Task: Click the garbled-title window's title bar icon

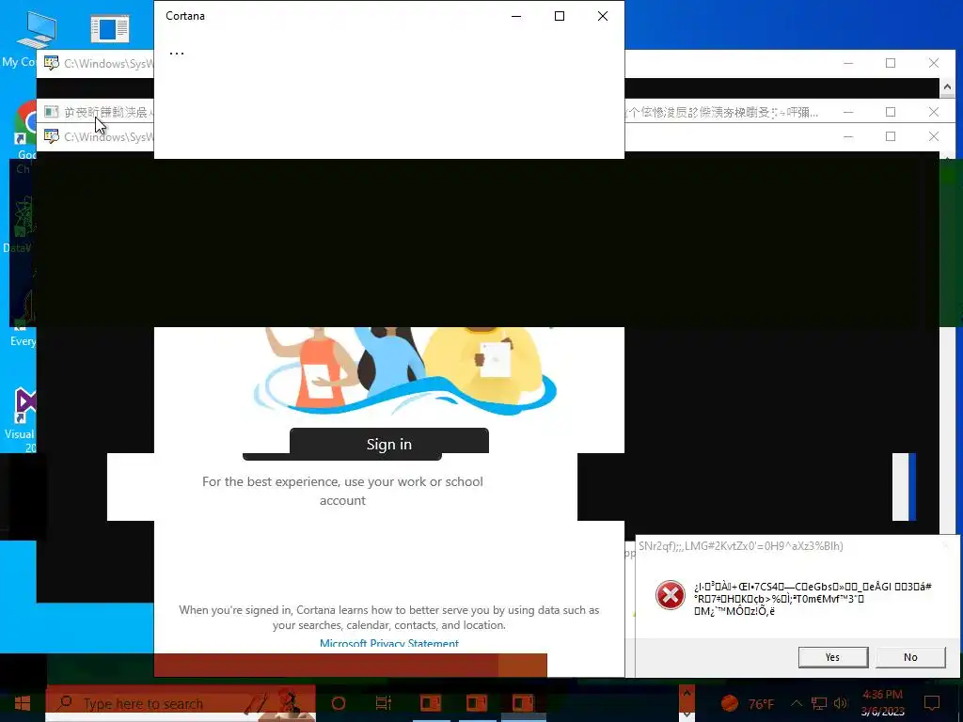Action: (x=52, y=112)
